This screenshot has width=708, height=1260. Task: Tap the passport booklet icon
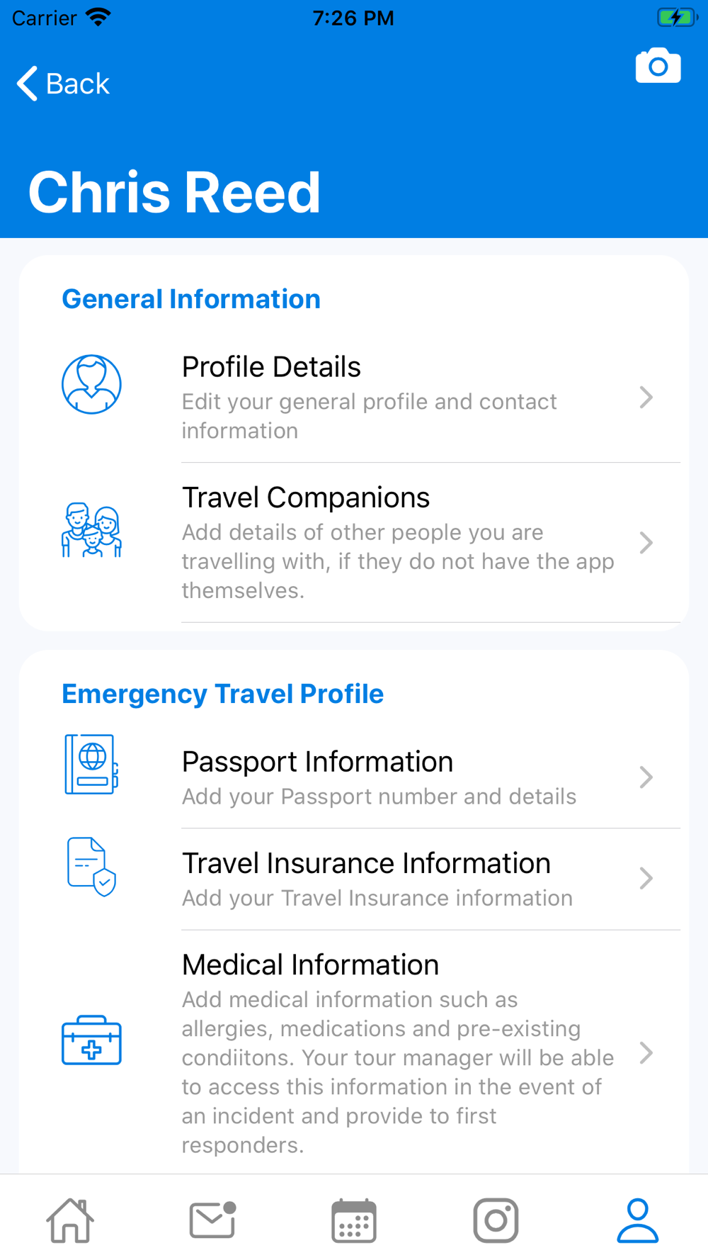[x=91, y=764]
